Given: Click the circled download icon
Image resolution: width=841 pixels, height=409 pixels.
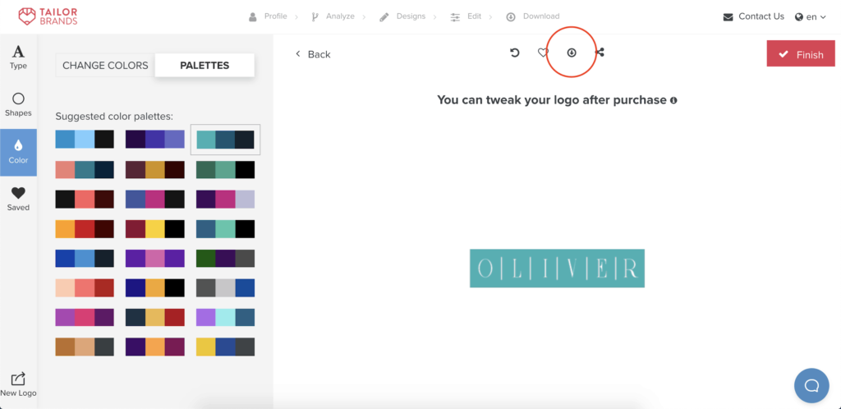Looking at the screenshot, I should tap(572, 53).
